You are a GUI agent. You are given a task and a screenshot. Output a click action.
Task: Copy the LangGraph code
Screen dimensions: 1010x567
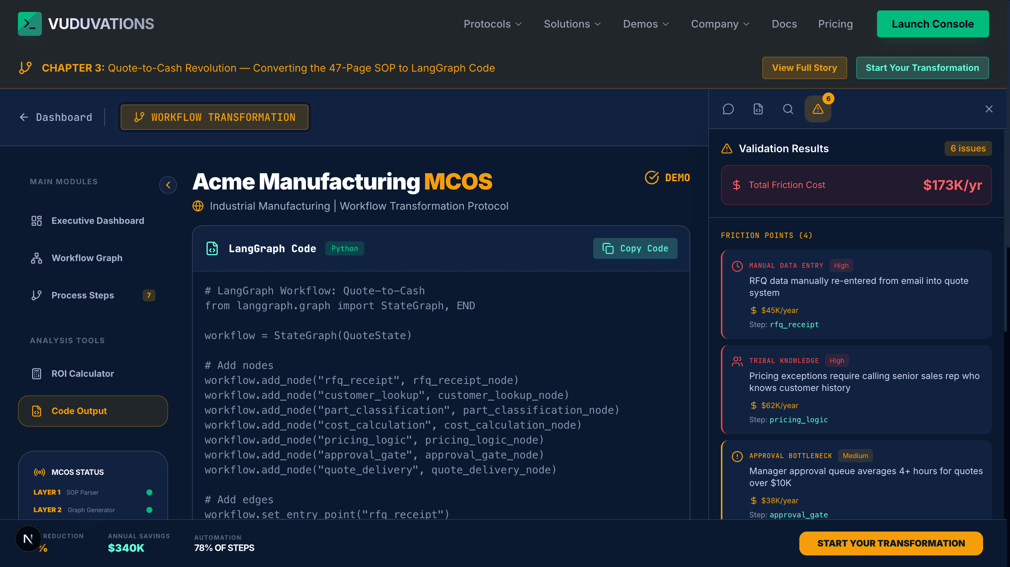pyautogui.click(x=635, y=248)
